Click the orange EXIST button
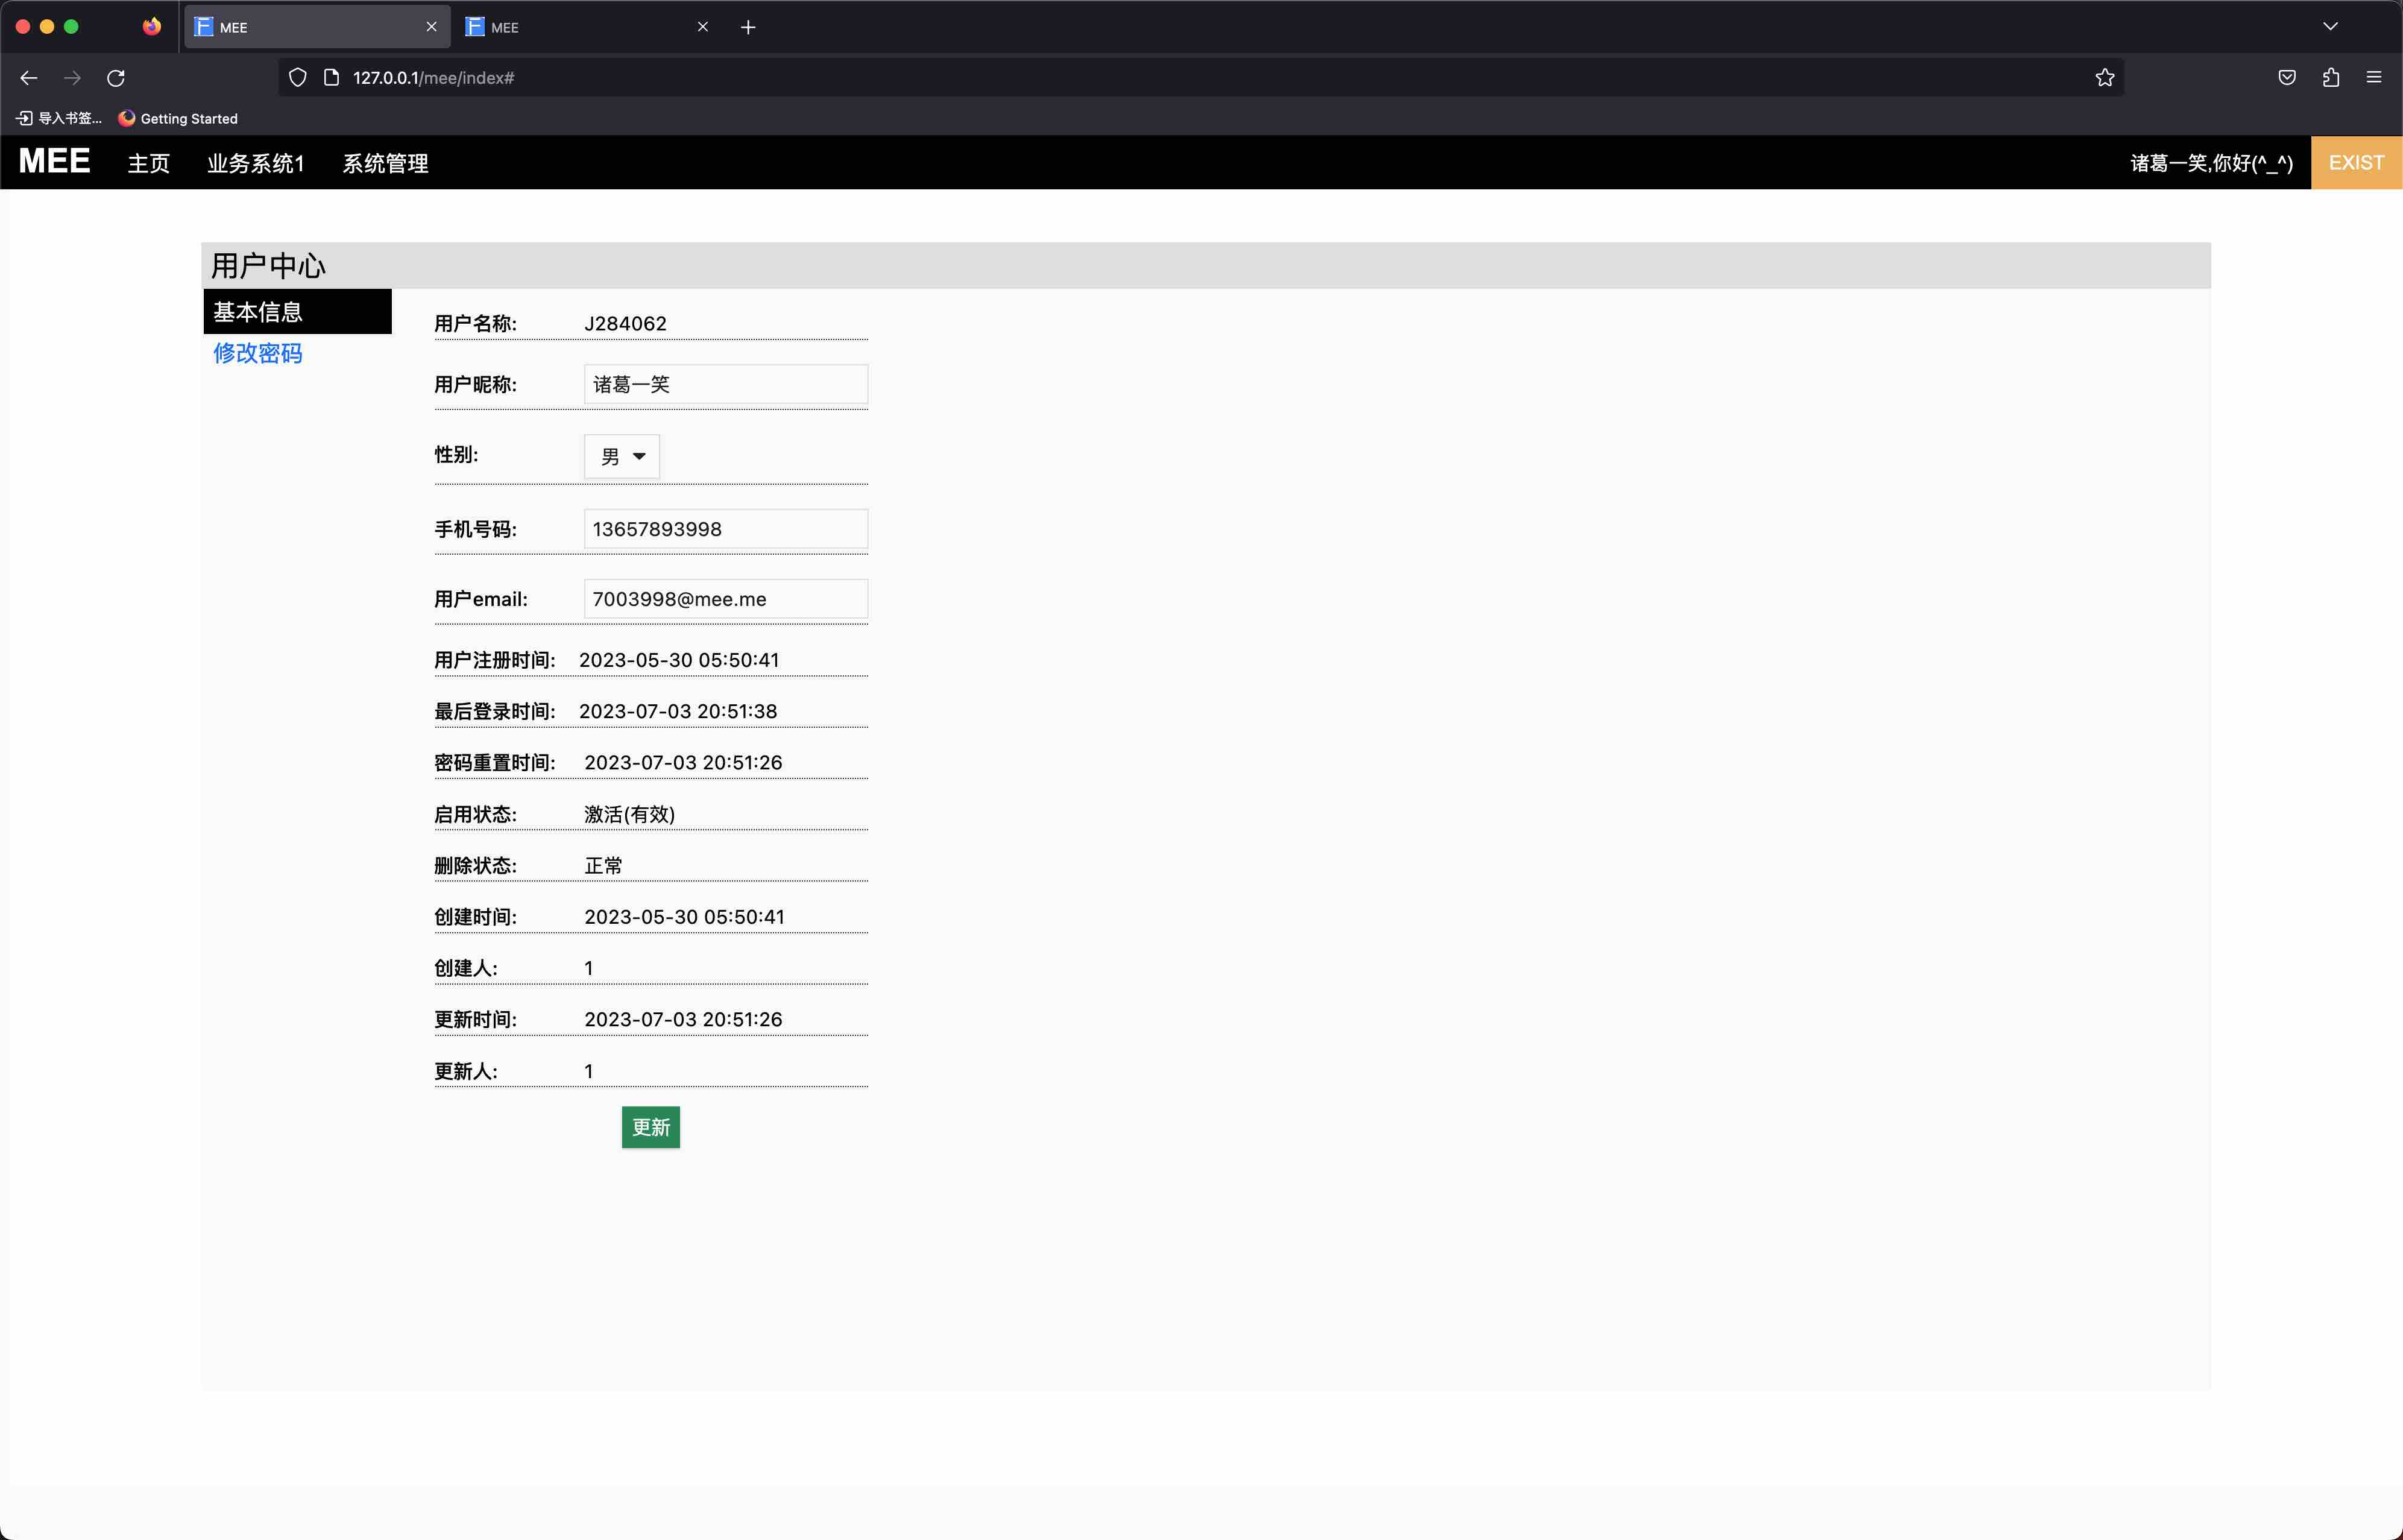This screenshot has width=2403, height=1540. pyautogui.click(x=2355, y=163)
